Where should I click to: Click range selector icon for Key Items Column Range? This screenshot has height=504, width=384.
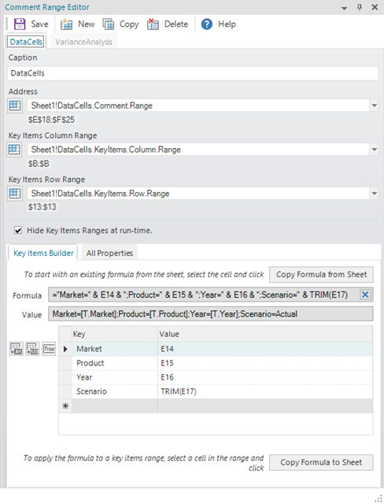tap(14, 150)
